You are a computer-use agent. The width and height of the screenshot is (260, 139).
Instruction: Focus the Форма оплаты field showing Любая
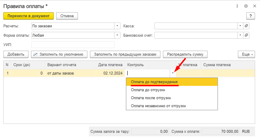(x=73, y=35)
